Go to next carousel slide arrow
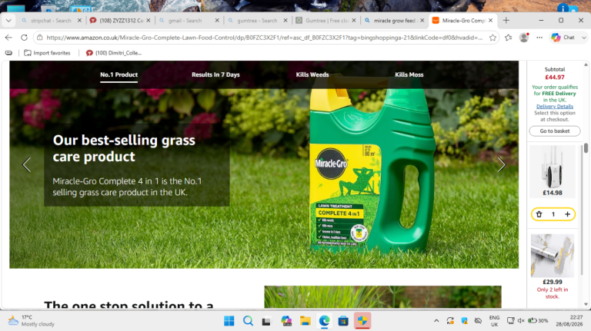 point(501,164)
